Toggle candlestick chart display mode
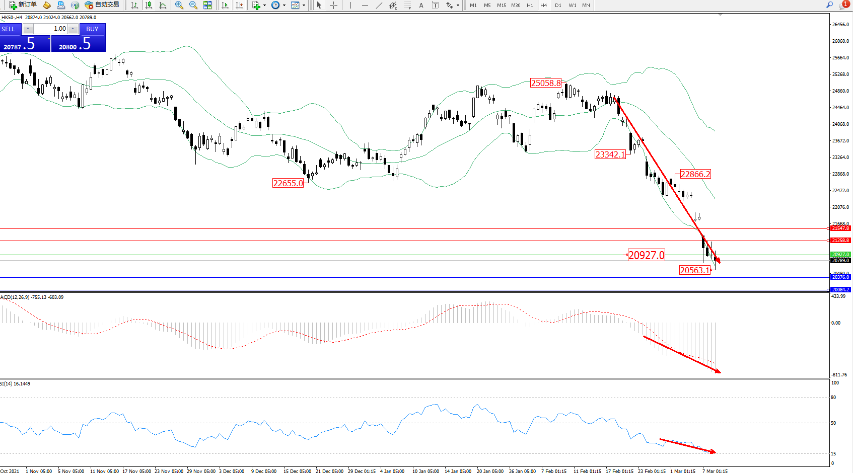This screenshot has width=853, height=473. (149, 5)
